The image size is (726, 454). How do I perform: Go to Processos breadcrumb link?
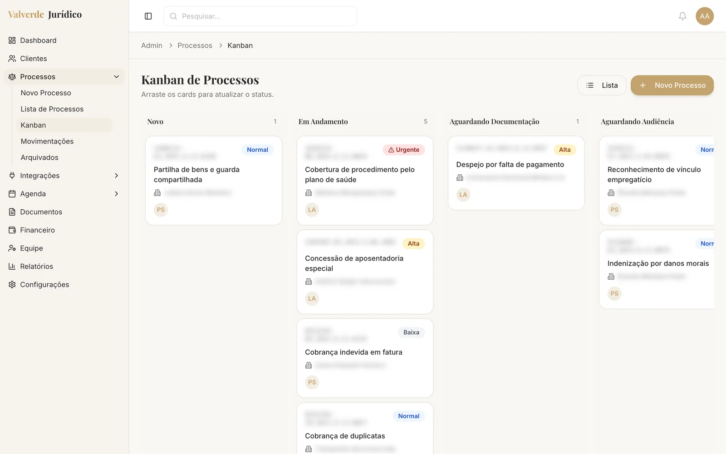(195, 45)
